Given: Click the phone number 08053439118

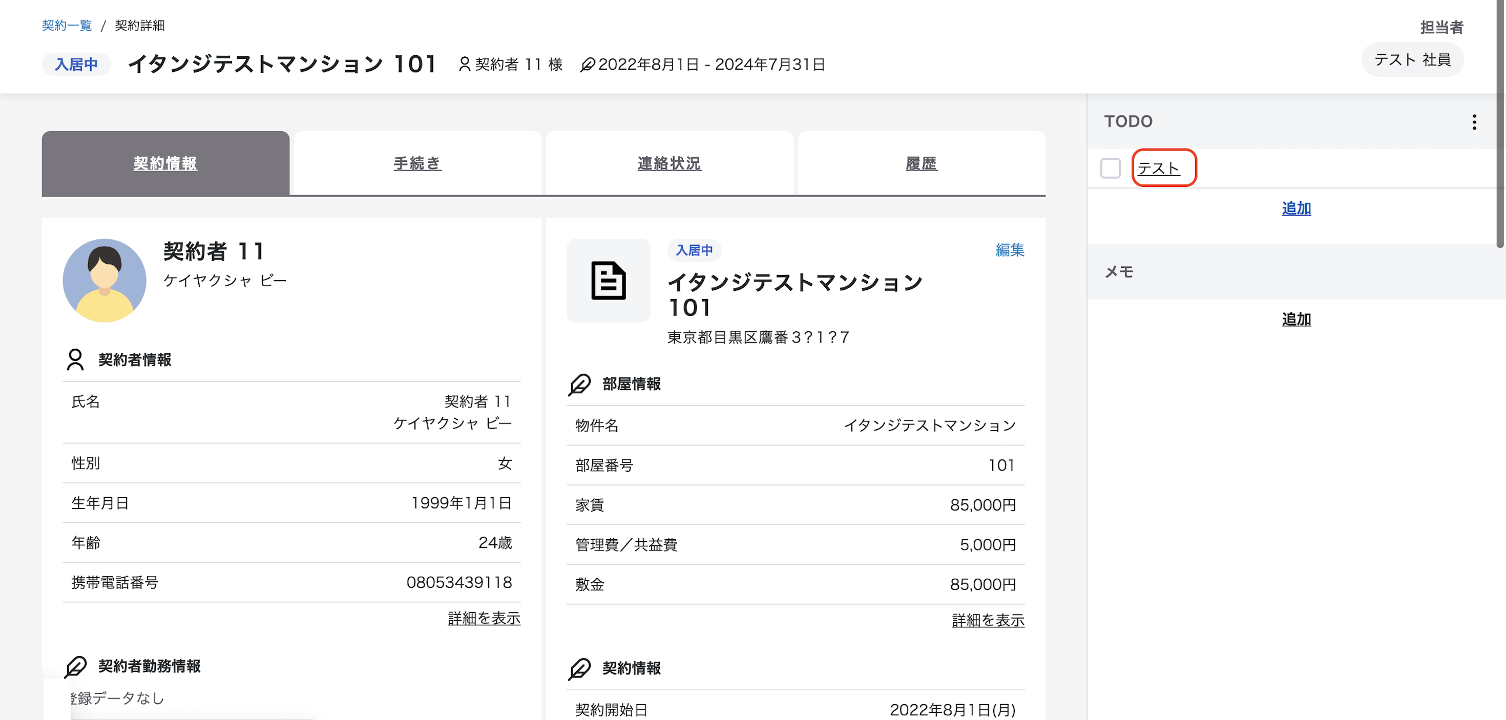Looking at the screenshot, I should click(x=459, y=582).
